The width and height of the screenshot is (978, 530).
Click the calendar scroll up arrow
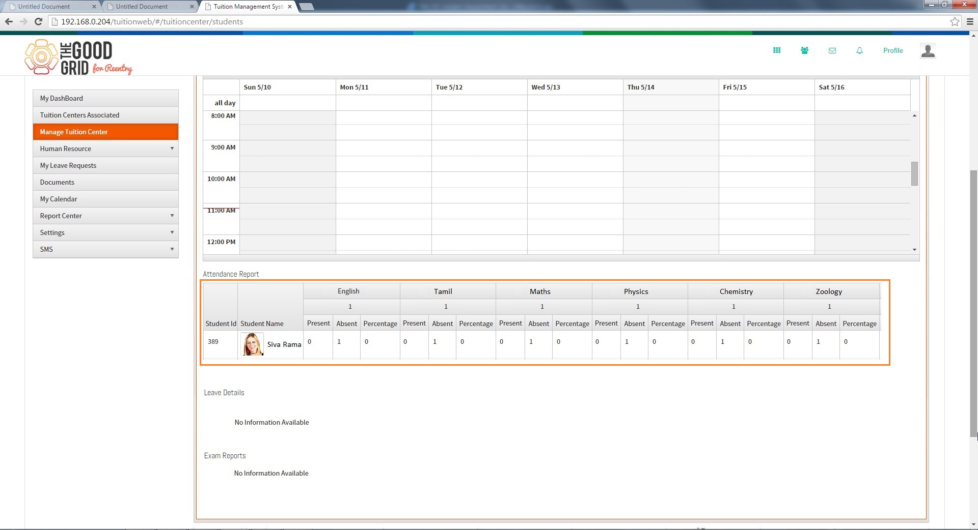pyautogui.click(x=914, y=116)
